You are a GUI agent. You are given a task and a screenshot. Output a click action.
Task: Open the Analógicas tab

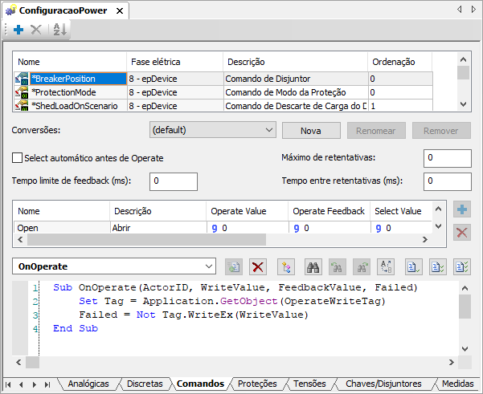88,384
